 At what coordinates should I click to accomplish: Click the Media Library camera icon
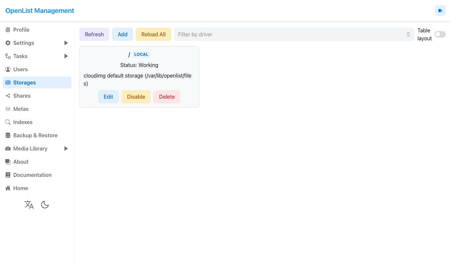8,148
